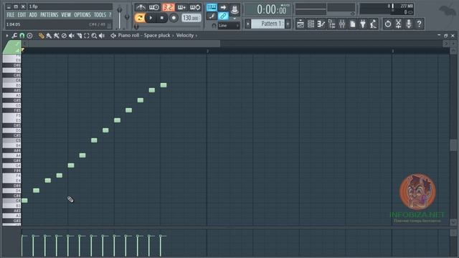The height and width of the screenshot is (258, 459).
Task: Open the Mixer faders icon
Action: click(x=342, y=24)
